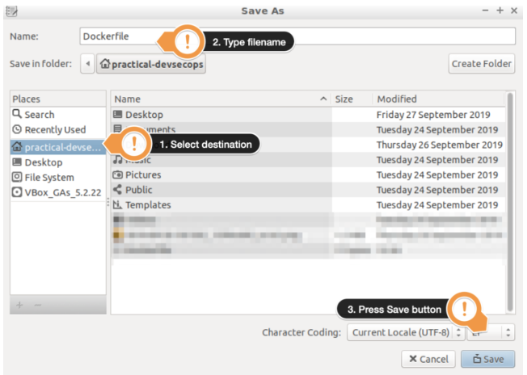Click the Name field containing Dockerfile
Screen dimensions: 527x375
pyautogui.click(x=297, y=36)
